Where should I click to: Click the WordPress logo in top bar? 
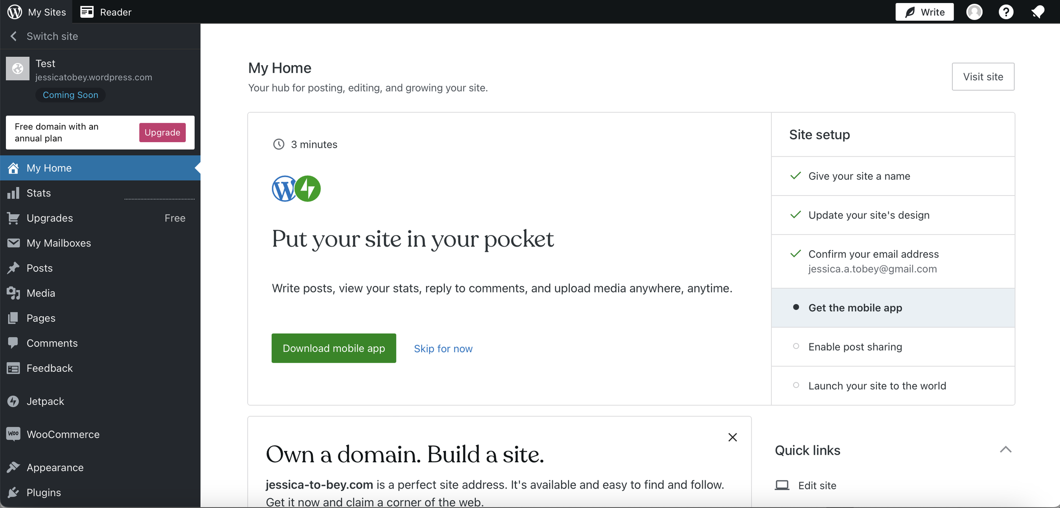pos(14,11)
